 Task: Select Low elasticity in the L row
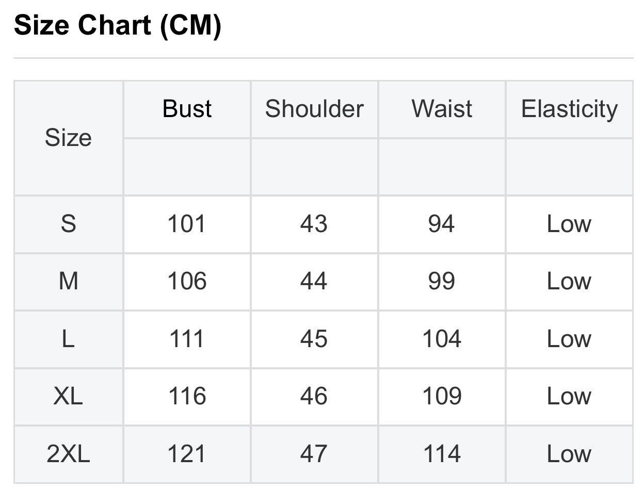[569, 339]
